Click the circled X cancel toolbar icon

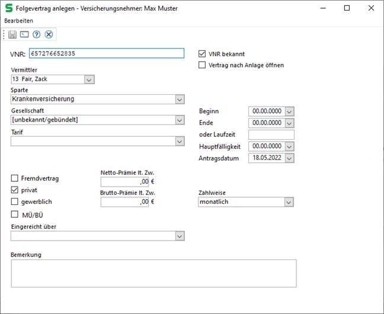tap(49, 34)
